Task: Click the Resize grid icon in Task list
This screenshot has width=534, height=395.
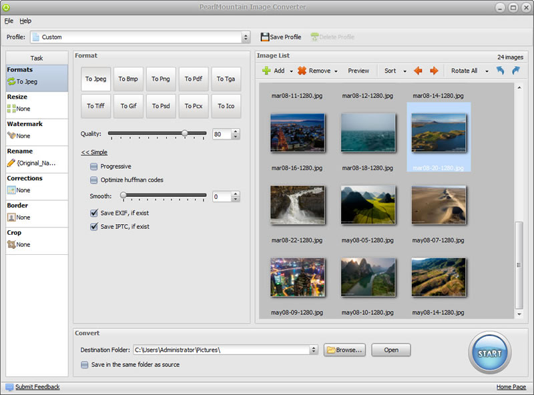Action: point(11,109)
